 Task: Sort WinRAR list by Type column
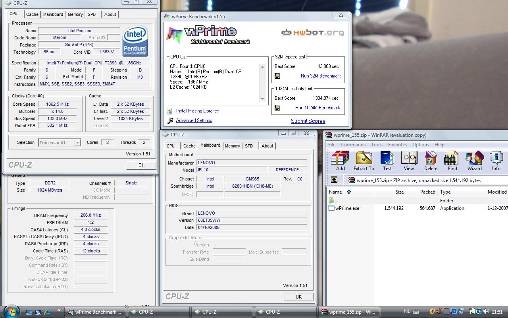(462, 192)
